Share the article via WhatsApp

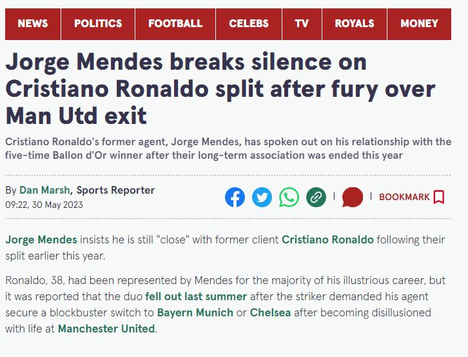[x=289, y=198]
